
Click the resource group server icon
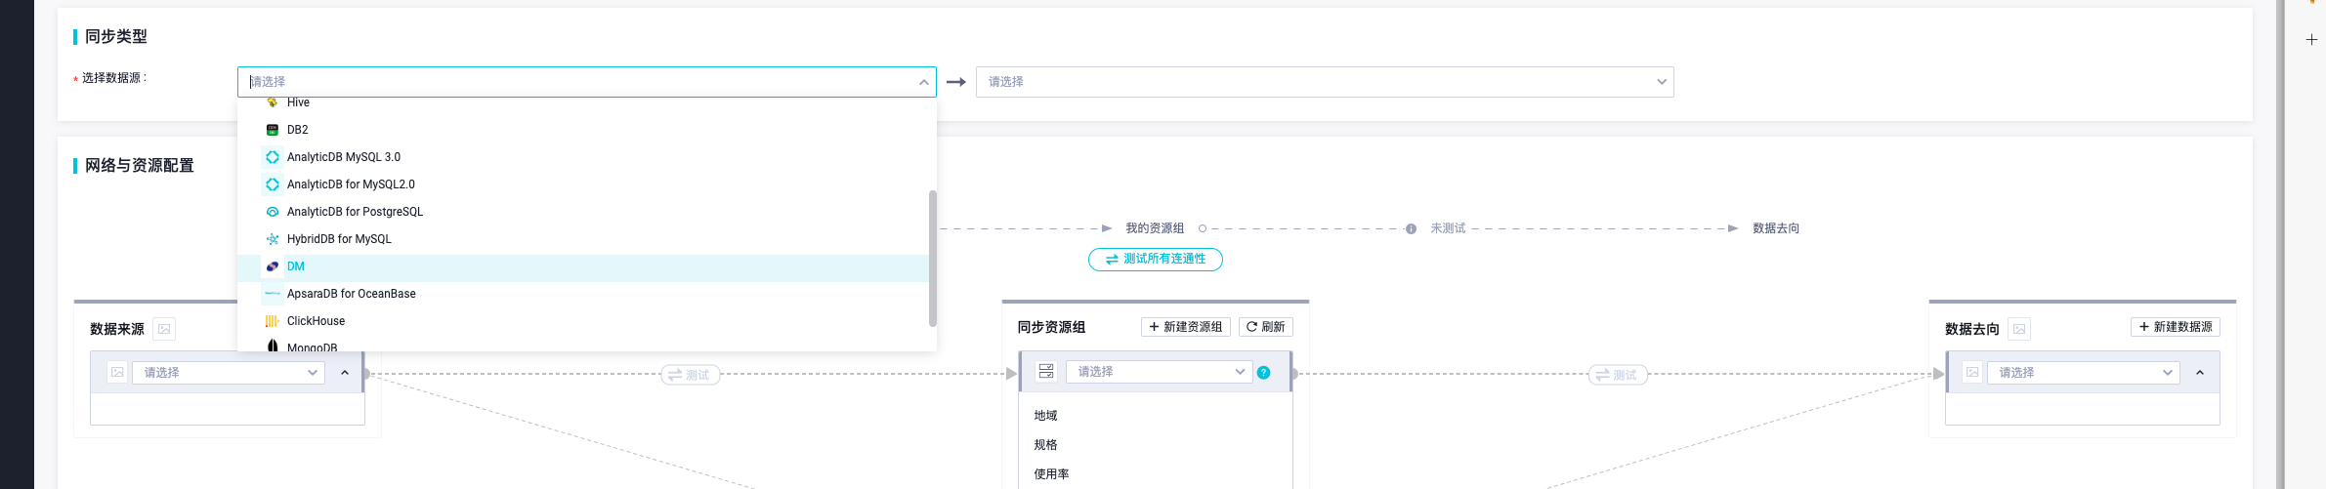[1046, 372]
